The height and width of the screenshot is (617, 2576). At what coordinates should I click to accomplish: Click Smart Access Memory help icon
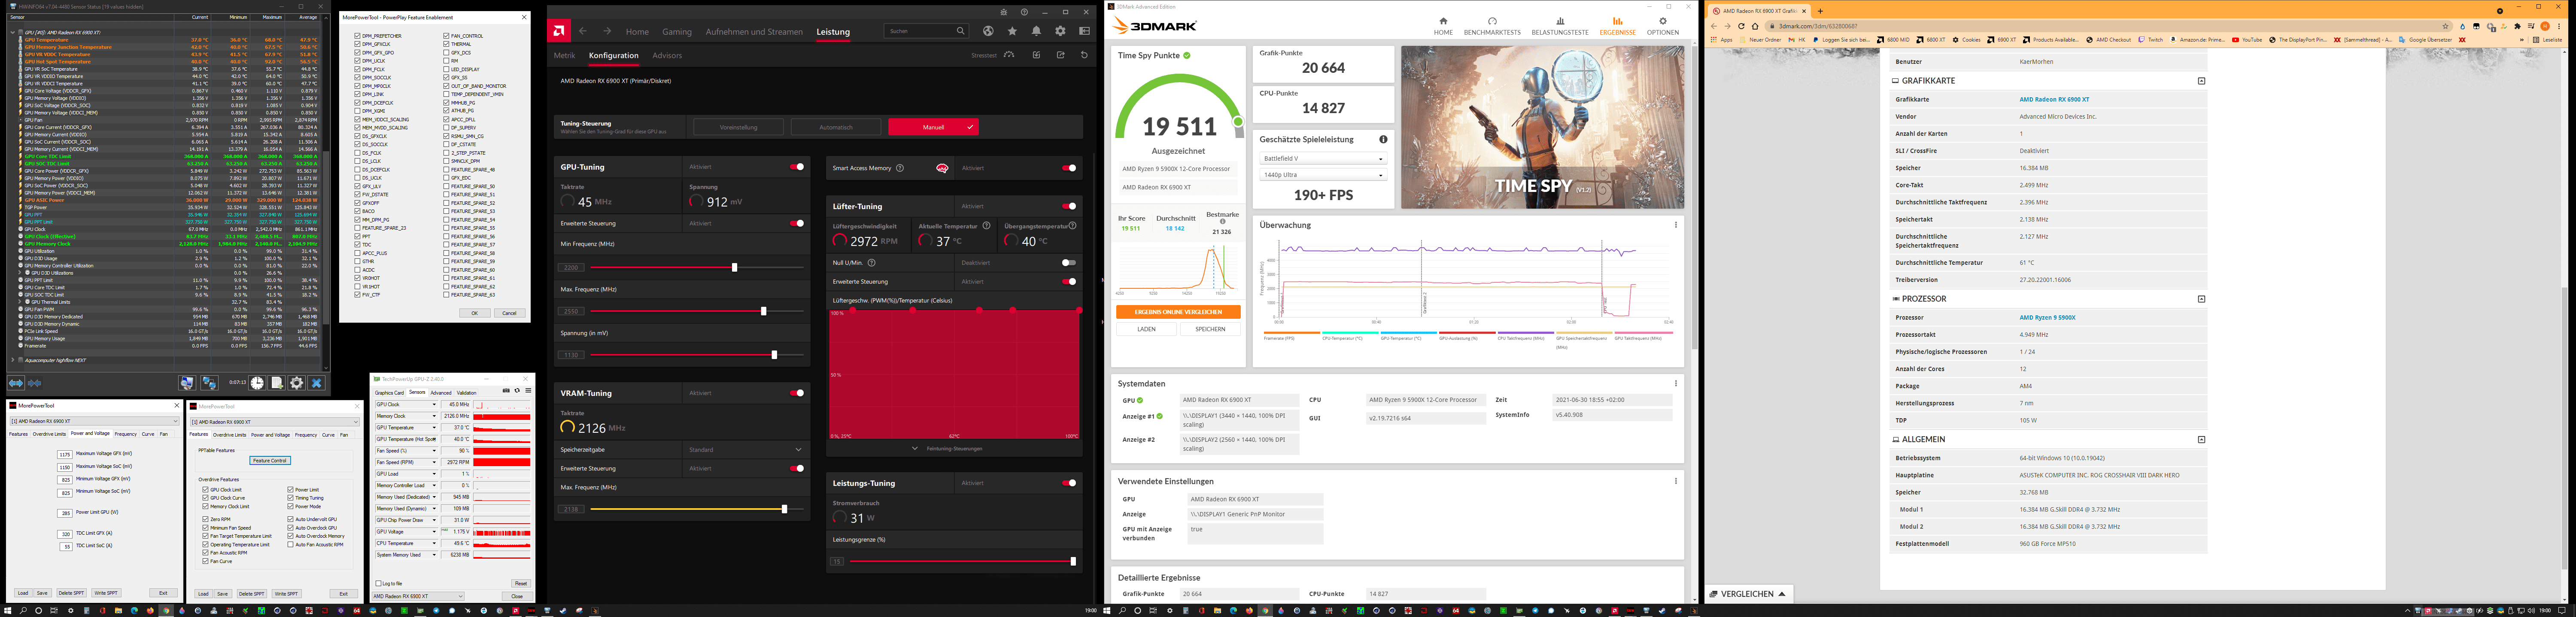[900, 168]
